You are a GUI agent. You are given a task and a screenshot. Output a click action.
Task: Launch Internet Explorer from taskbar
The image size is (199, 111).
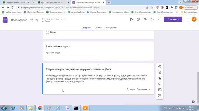point(13,108)
